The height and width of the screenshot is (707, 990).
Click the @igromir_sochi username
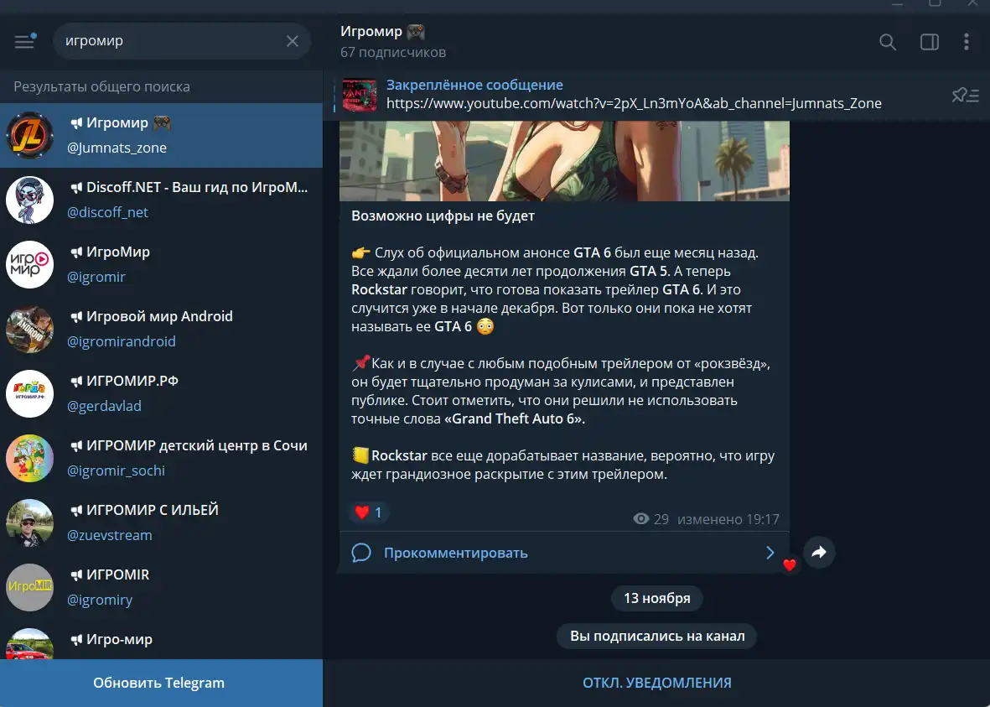[117, 470]
